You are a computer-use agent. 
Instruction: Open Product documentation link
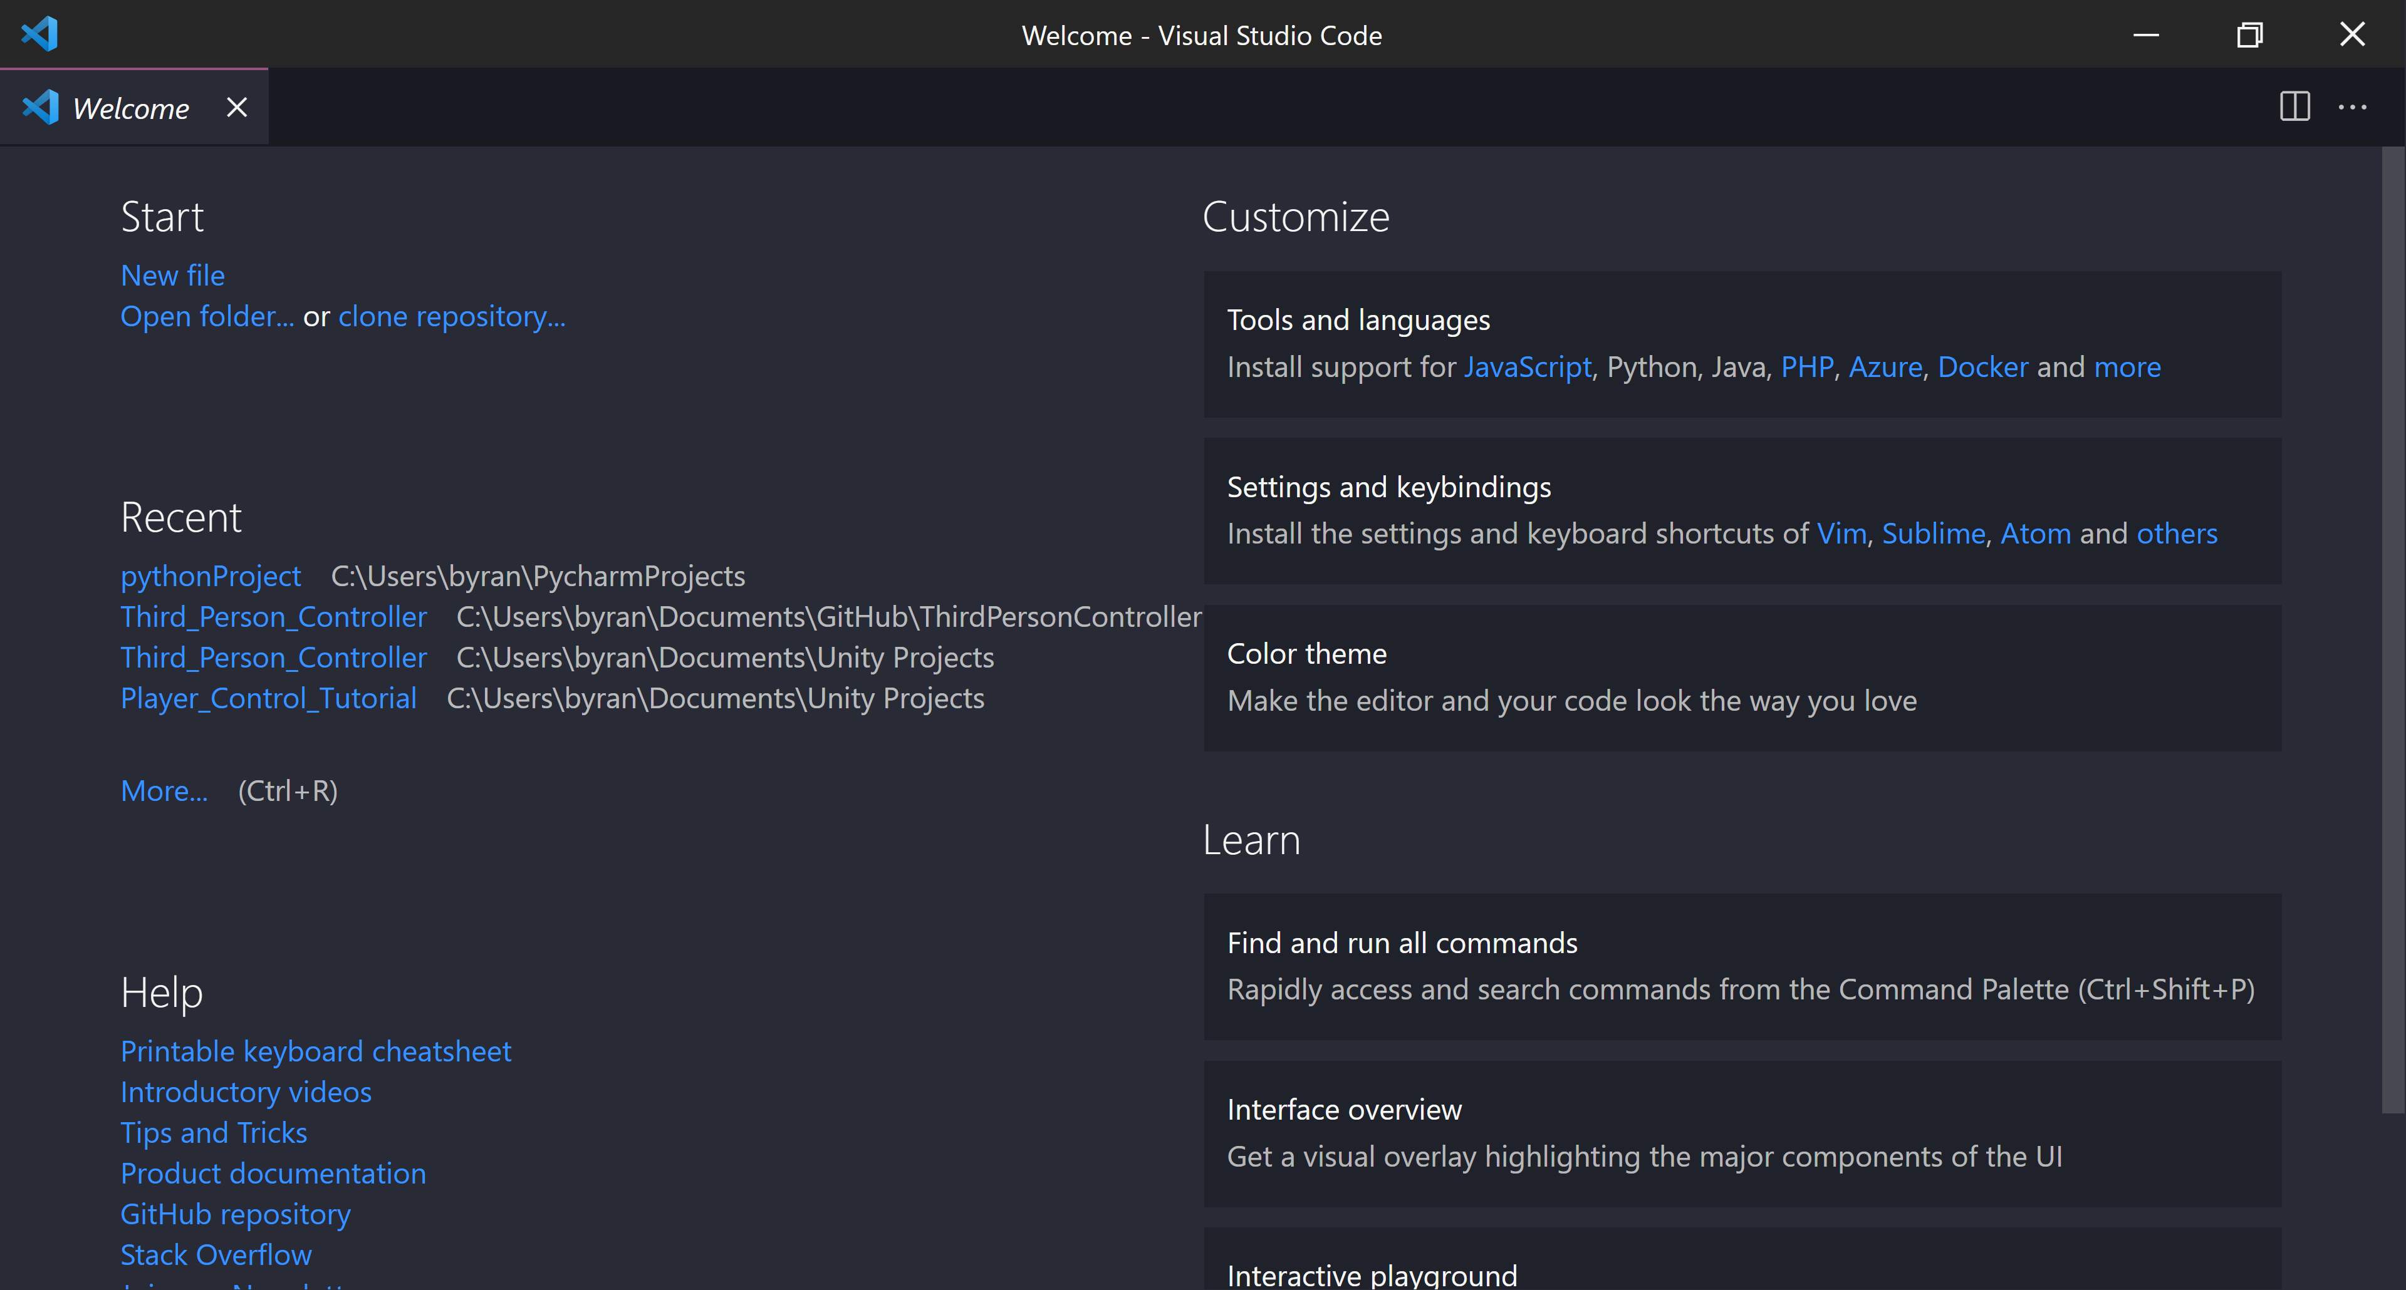[273, 1174]
